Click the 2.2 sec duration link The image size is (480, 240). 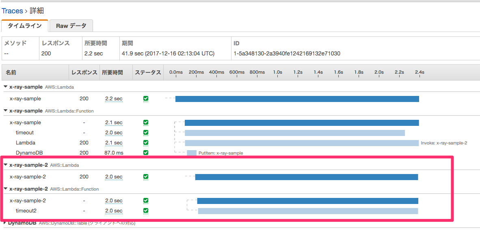click(113, 99)
